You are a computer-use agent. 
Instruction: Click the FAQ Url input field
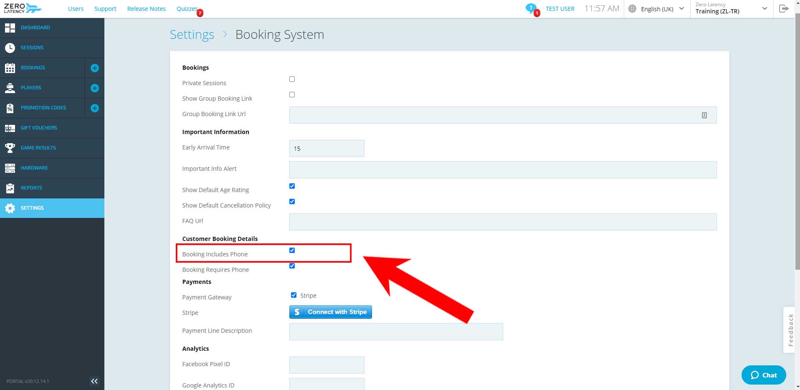click(x=503, y=222)
